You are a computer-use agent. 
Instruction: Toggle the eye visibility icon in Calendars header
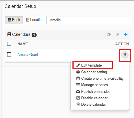pos(109,35)
